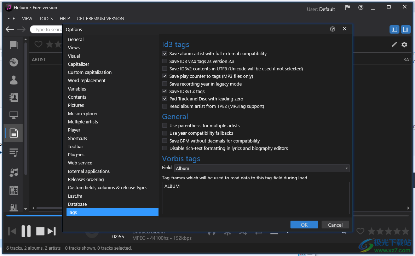
Task: Enable Save ID3 v2.x tags as version 2.3
Action: coord(165,61)
